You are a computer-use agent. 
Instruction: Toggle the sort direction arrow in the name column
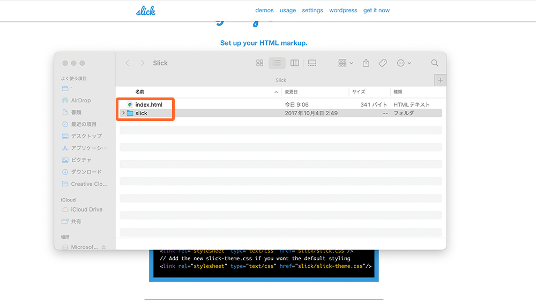point(276,92)
